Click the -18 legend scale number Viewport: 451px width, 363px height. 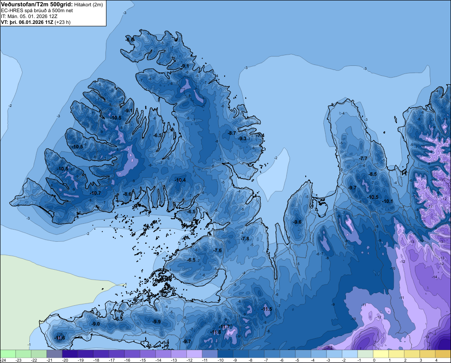point(97,360)
